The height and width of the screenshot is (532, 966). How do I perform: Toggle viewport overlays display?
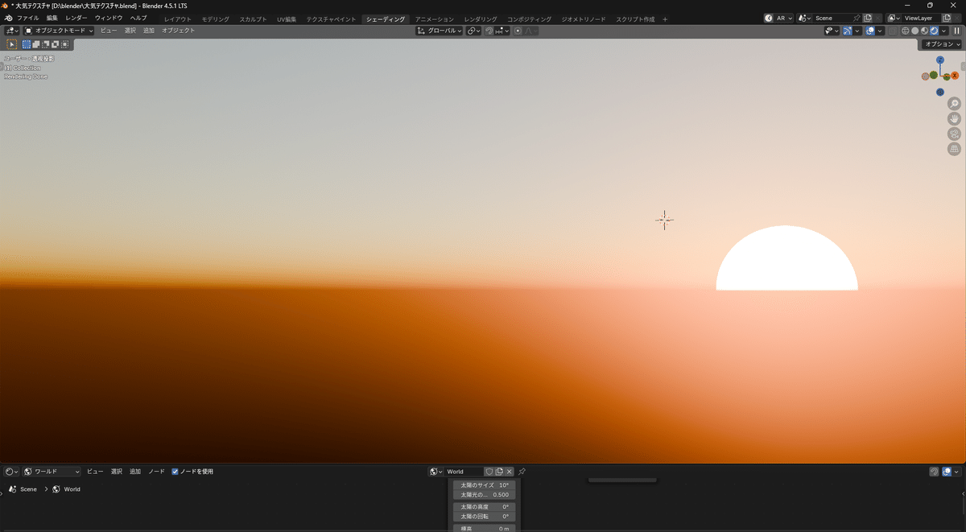pyautogui.click(x=870, y=31)
